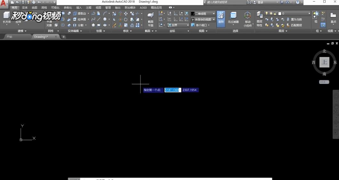
Task: Toggle the highlighted group selection button in 组 panel
Action: (x=323, y=25)
